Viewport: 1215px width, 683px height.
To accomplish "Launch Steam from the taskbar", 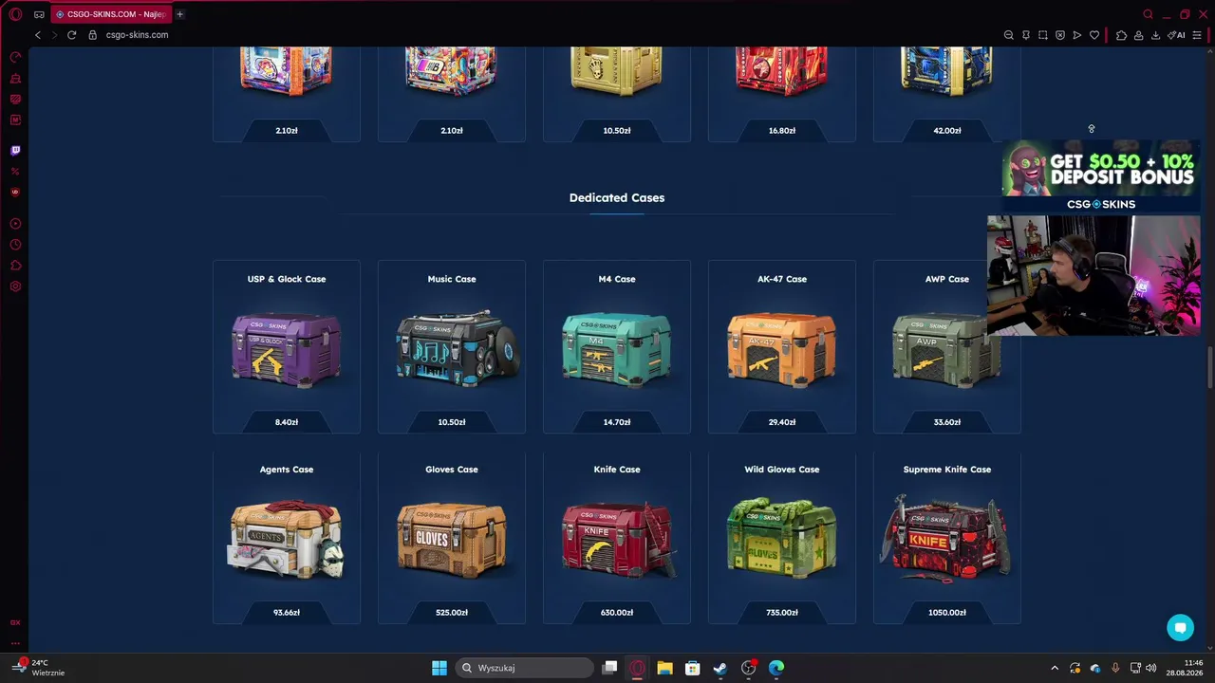I will 720,668.
